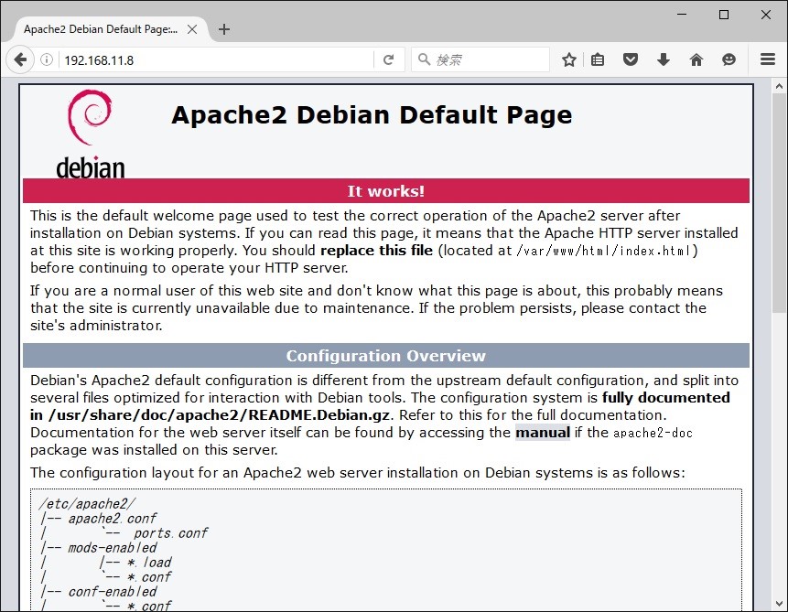The height and width of the screenshot is (612, 788).
Task: Open the manual link
Action: (543, 433)
